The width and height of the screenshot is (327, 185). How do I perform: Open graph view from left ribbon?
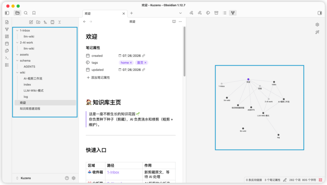click(x=7, y=29)
